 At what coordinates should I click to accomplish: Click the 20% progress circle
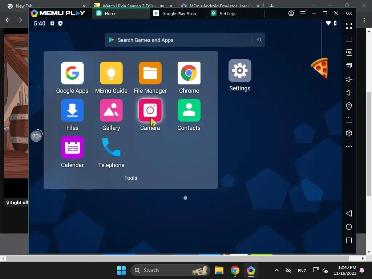pyautogui.click(x=36, y=136)
